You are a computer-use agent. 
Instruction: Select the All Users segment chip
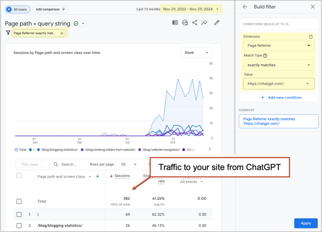pos(17,9)
